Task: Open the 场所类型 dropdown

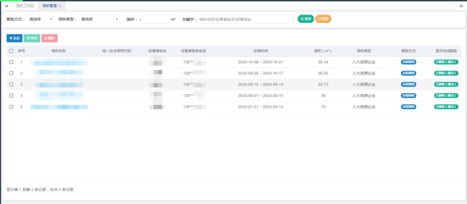Action: [x=99, y=19]
